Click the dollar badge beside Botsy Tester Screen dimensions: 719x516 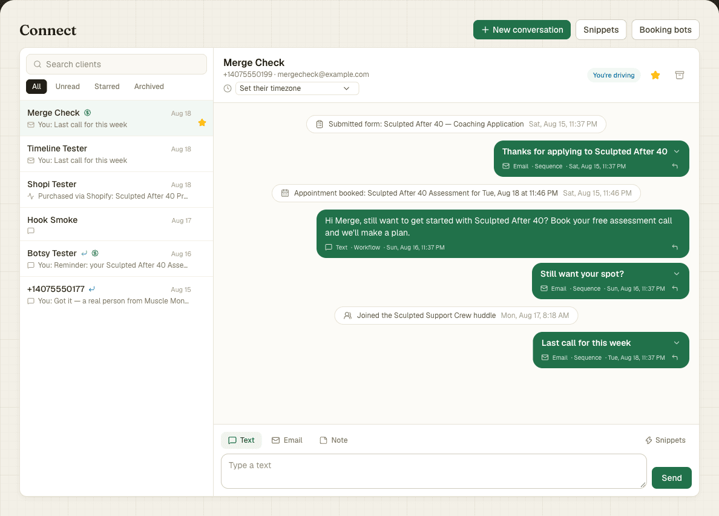95,253
